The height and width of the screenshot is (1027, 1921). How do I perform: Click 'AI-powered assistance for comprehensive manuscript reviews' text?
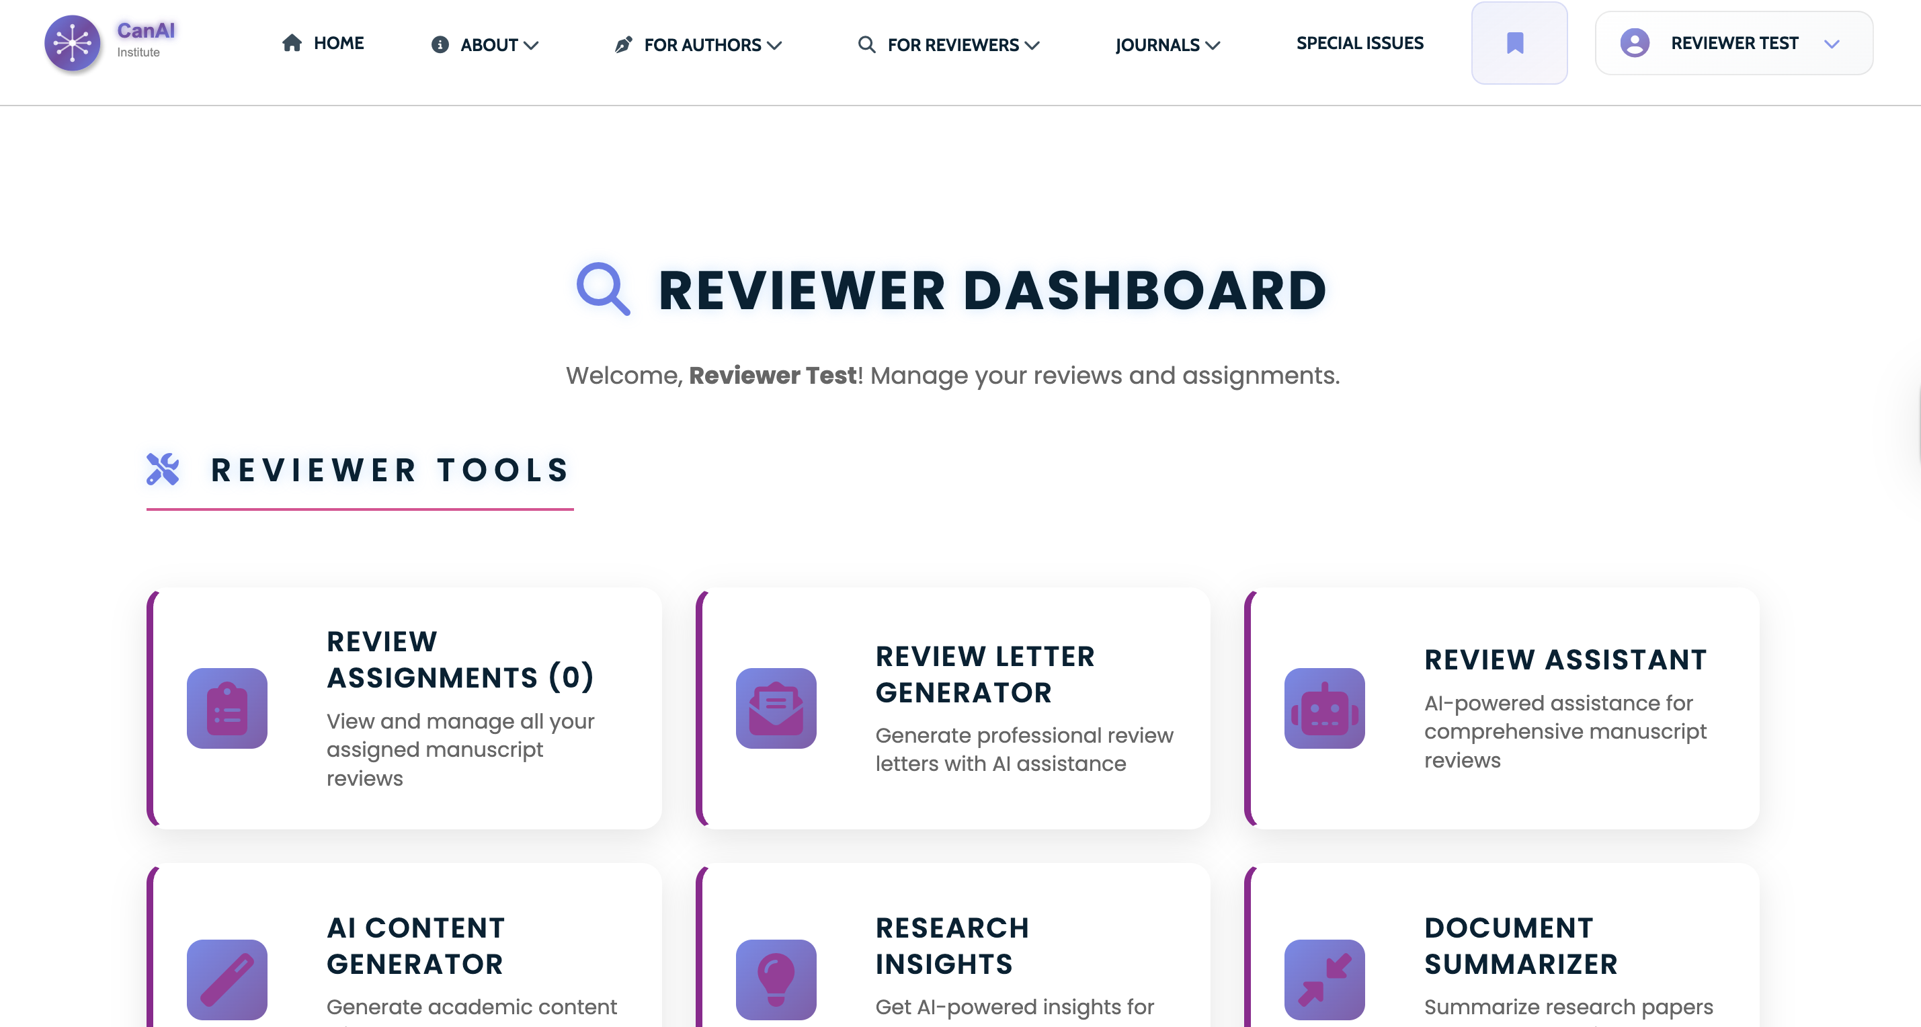1565,732
